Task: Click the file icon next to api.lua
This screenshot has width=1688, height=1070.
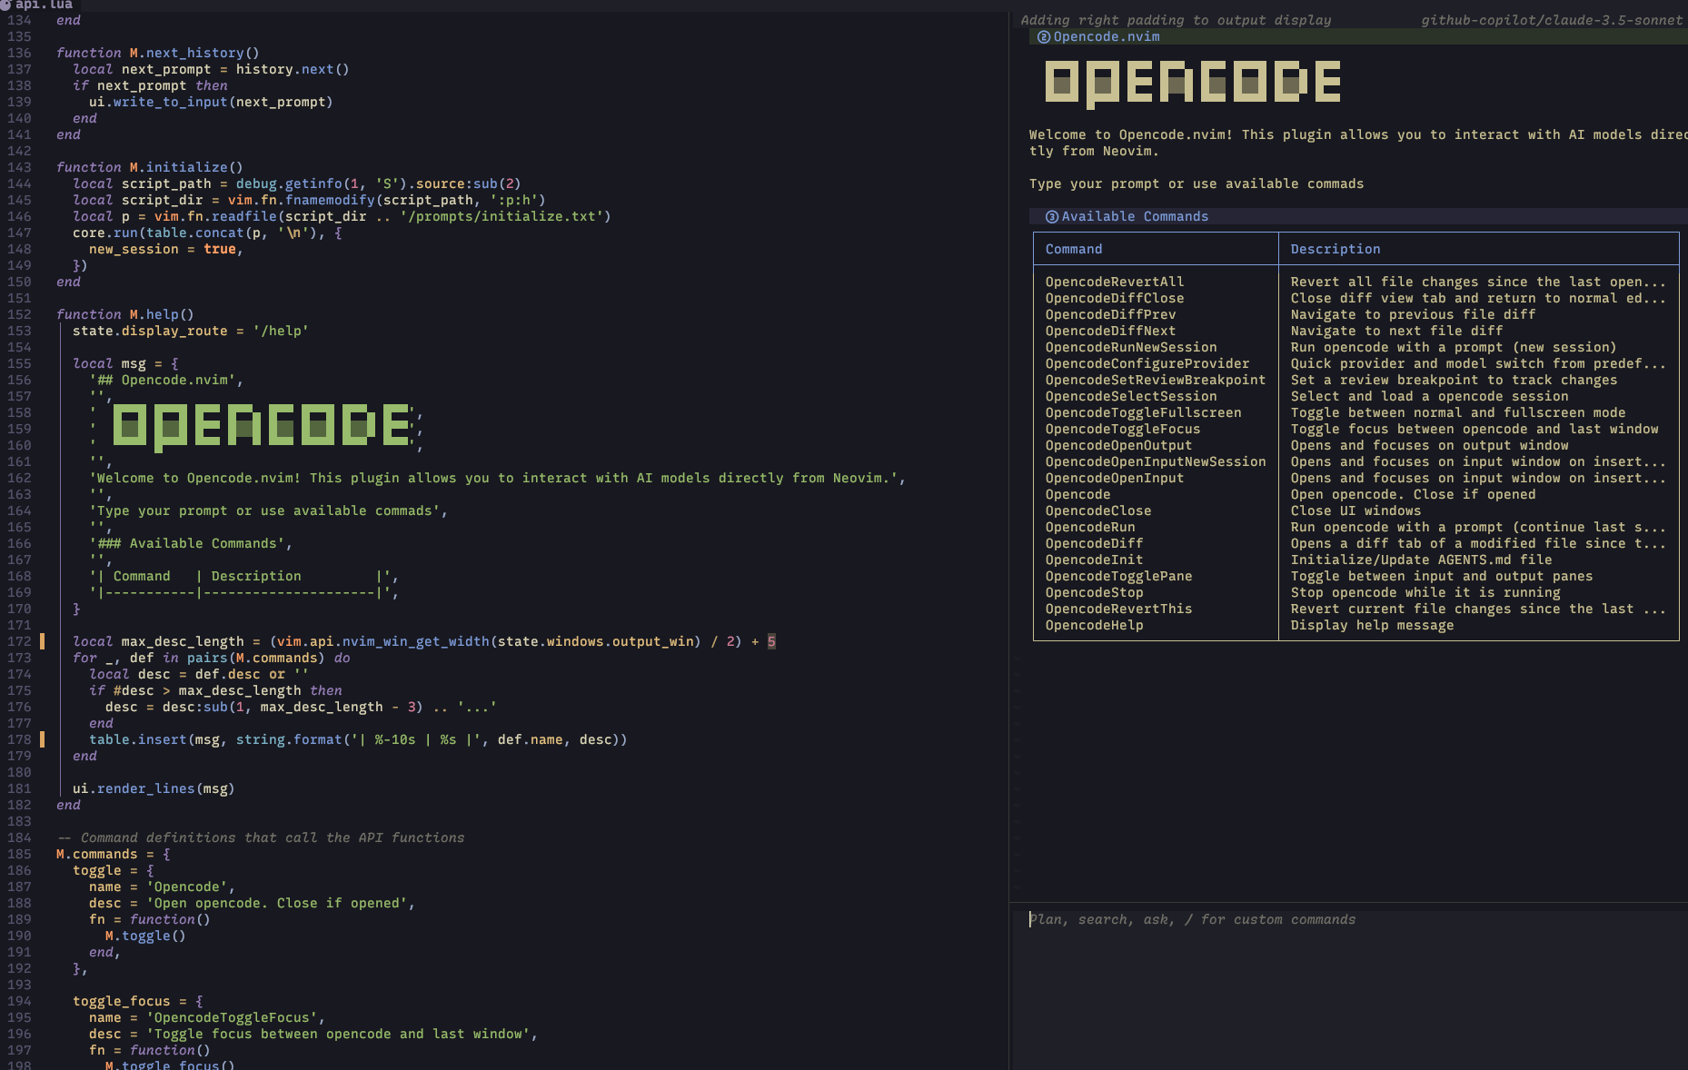Action: pyautogui.click(x=5, y=5)
